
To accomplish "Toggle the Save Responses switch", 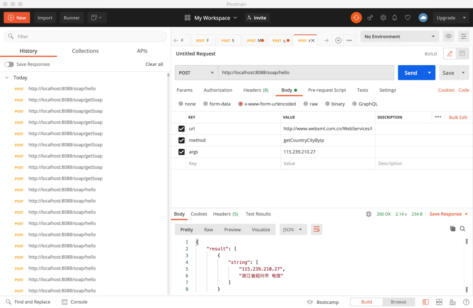I will pos(9,65).
